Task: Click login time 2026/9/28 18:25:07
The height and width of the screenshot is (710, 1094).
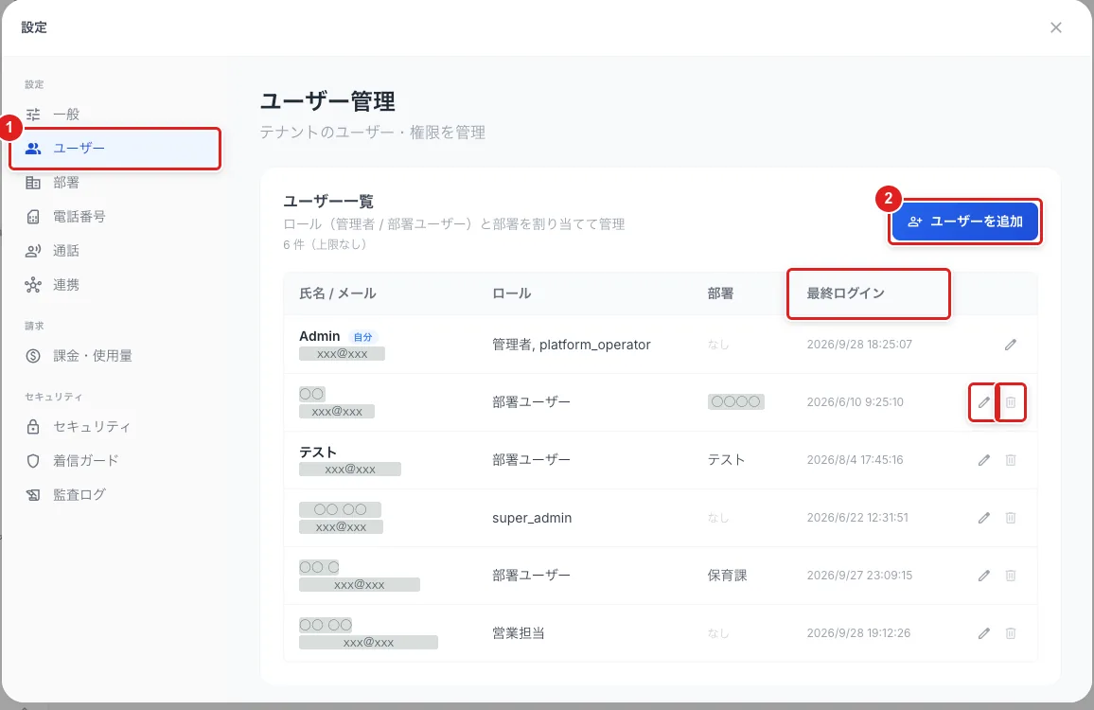Action: point(859,345)
